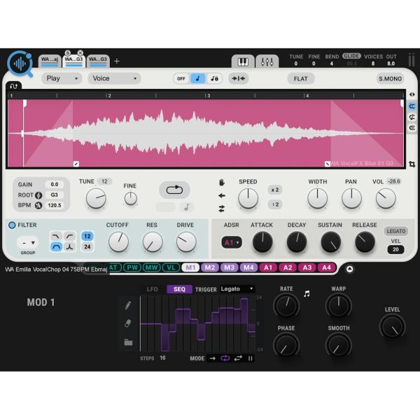Select the A2 envelope tab

(288, 267)
